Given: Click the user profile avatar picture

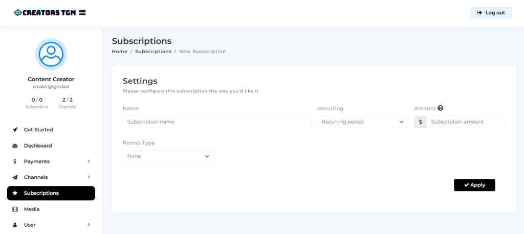Looking at the screenshot, I should pyautogui.click(x=51, y=54).
